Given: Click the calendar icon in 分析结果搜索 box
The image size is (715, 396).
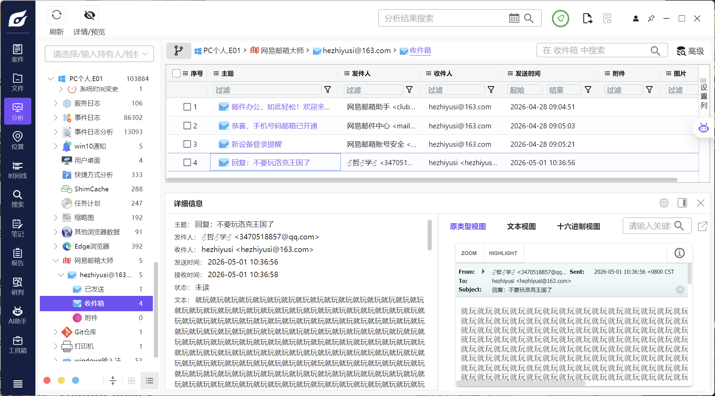Looking at the screenshot, I should pyautogui.click(x=514, y=18).
